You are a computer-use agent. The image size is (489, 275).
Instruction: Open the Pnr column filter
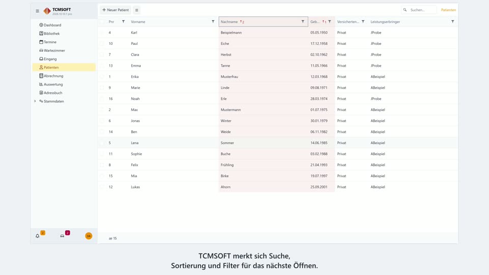123,21
